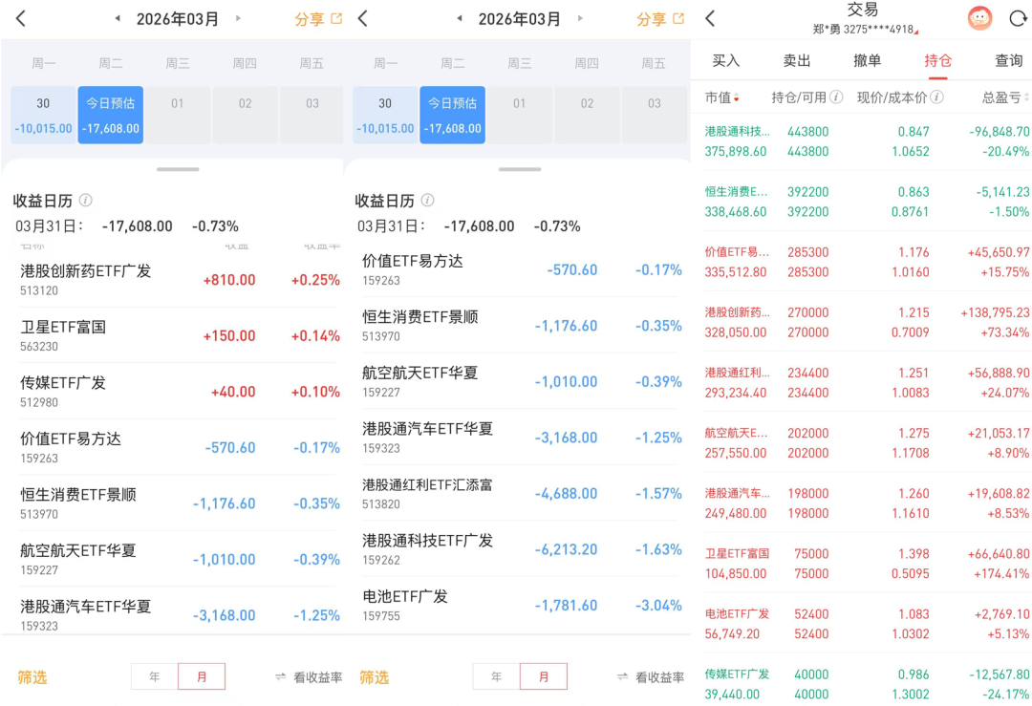
Task: Switch to 持仓 tab
Action: (938, 60)
